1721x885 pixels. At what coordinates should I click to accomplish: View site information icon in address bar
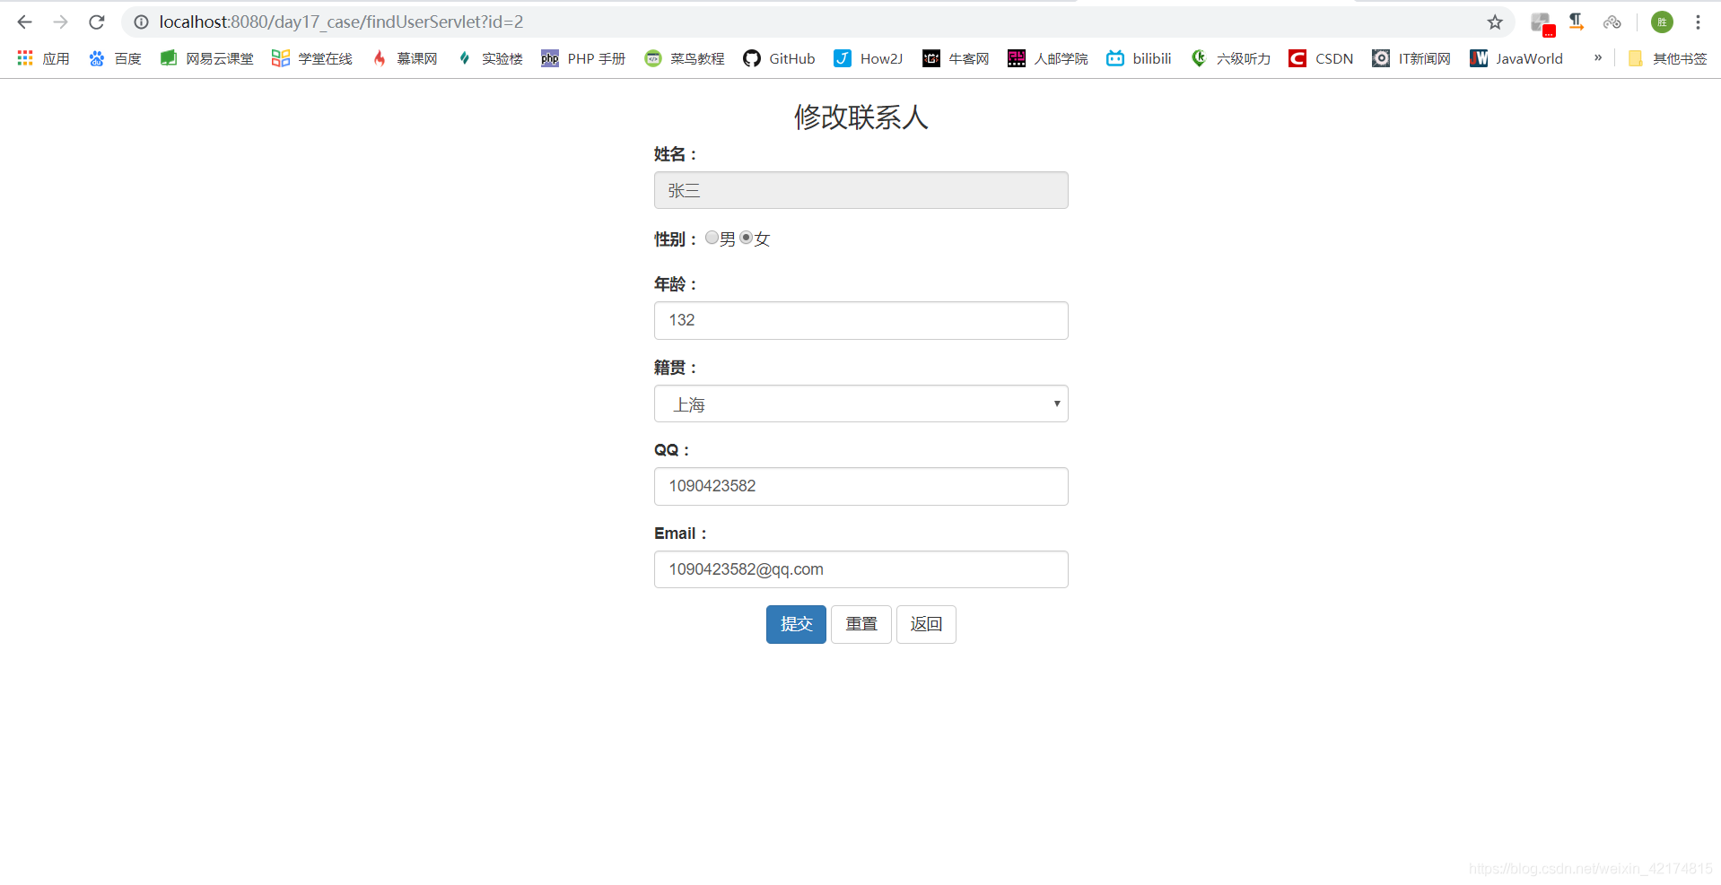141,22
